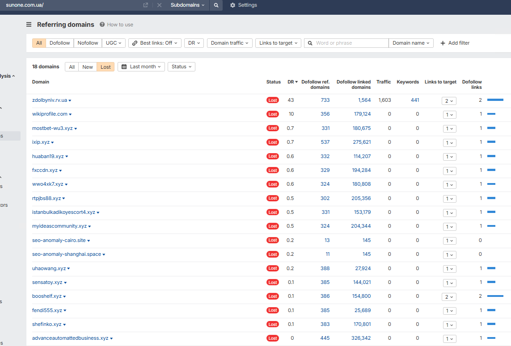The width and height of the screenshot is (511, 346).
Task: Open the Status dropdown
Action: point(182,67)
